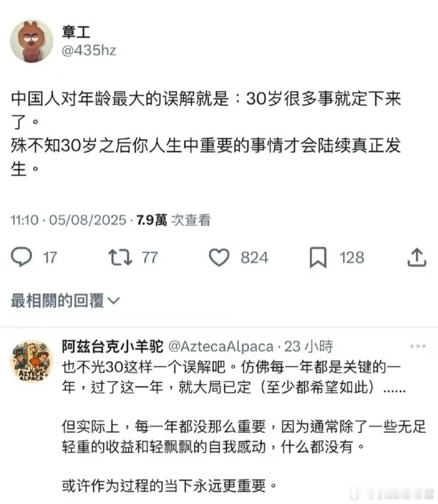
Task: Open the three-dot menu on the reply
Action: click(x=418, y=346)
